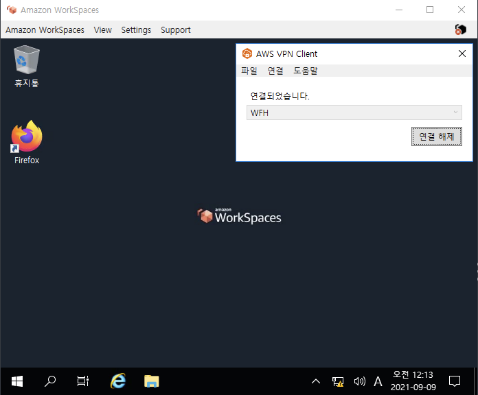Open the Windows Start menu

[17, 381]
